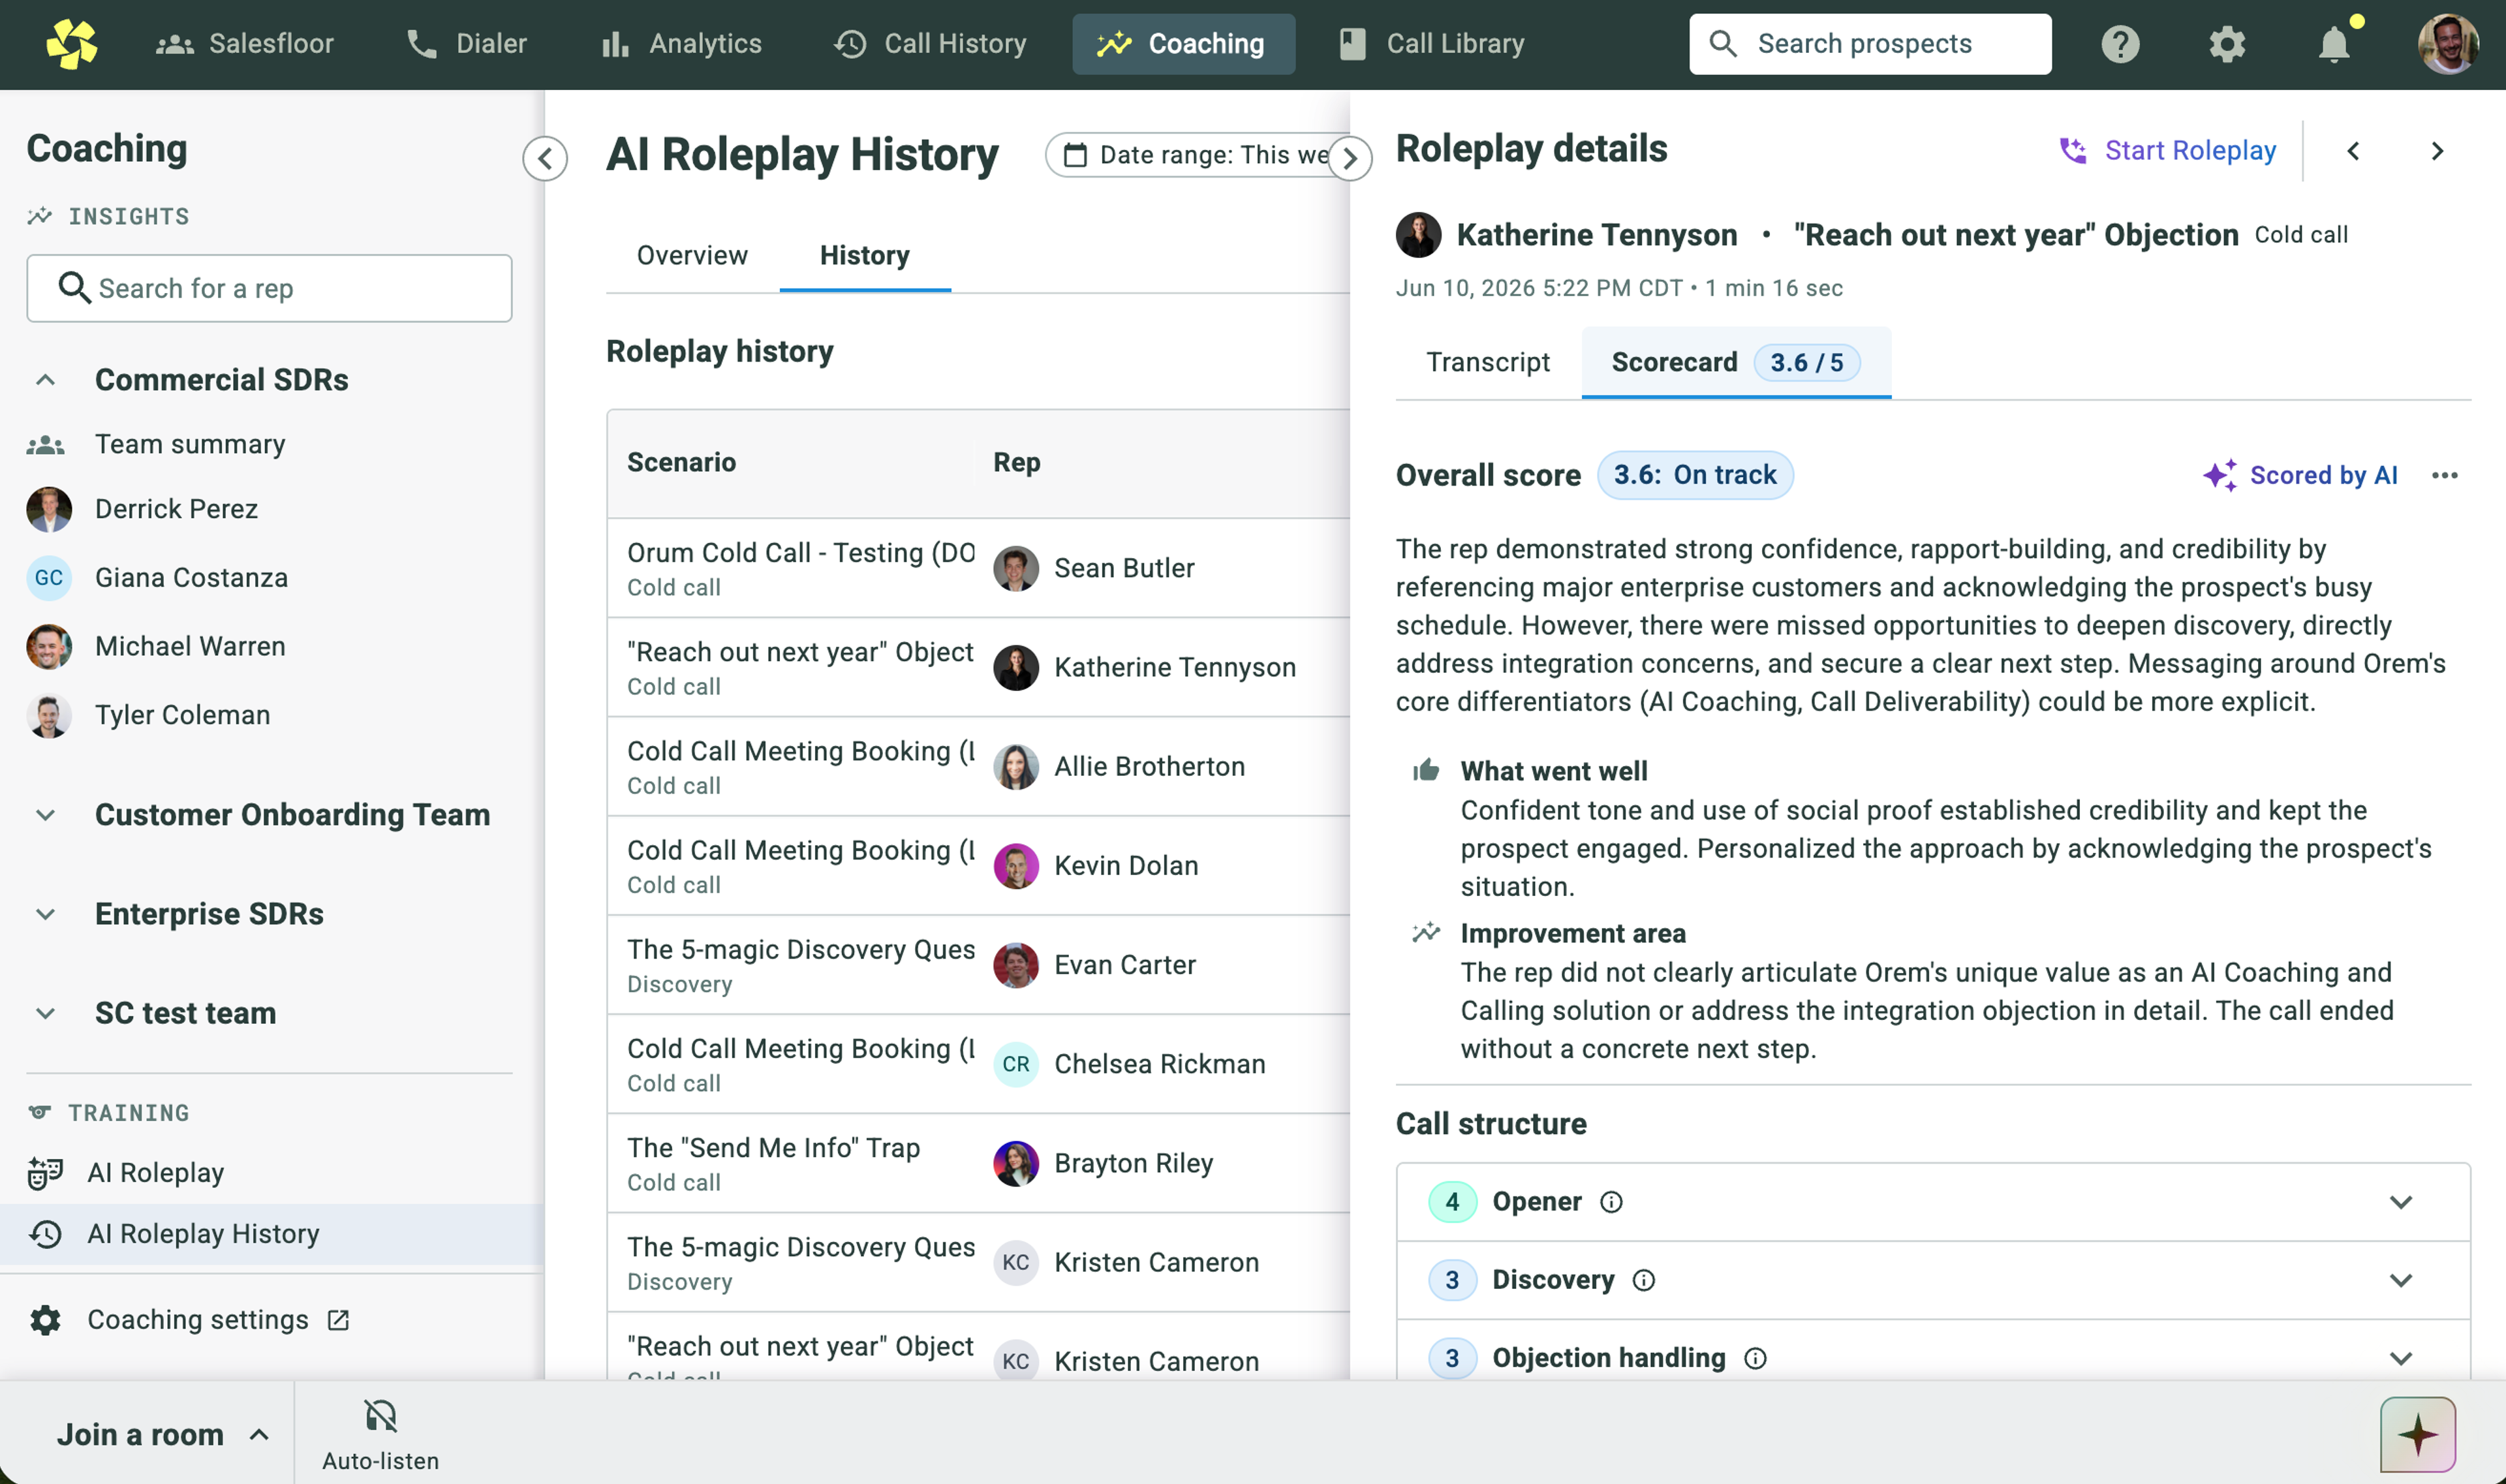Open Sean Butler's Orum Cold Call row
2506x1484 pixels.
click(978, 568)
